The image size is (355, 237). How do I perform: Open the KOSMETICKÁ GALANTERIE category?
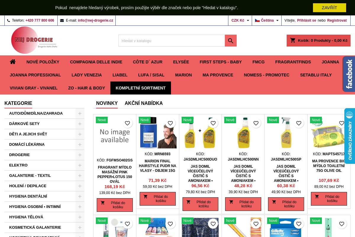[35, 228]
